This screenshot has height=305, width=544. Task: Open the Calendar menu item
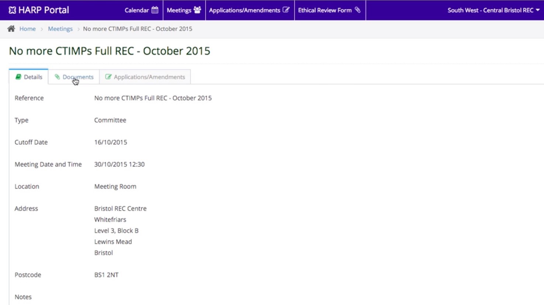(142, 10)
